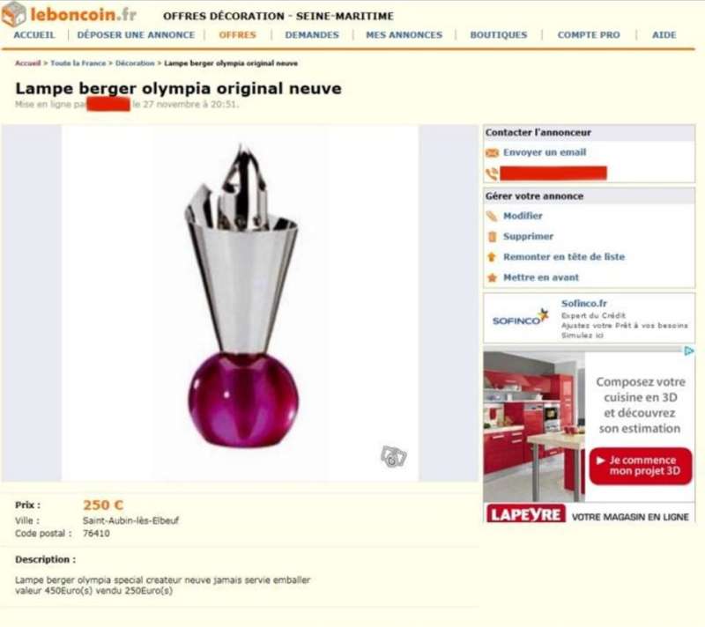This screenshot has width=705, height=627.
Task: Click the phone icon beside hidden number
Action: click(x=492, y=173)
